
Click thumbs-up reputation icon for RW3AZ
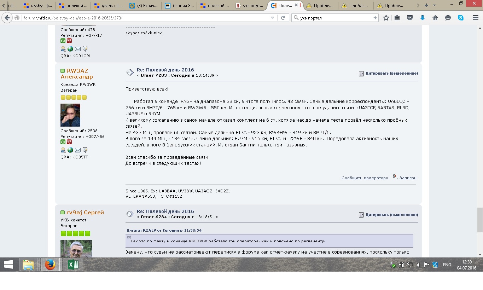63,142
